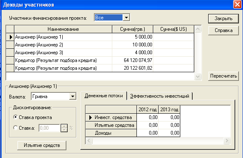Click Изъятые средства value for 2012 год
Viewport: 243px width, 158px height.
(148, 125)
